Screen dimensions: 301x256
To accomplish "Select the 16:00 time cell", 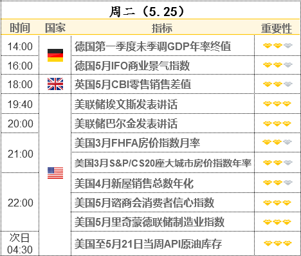I will click(20, 66).
